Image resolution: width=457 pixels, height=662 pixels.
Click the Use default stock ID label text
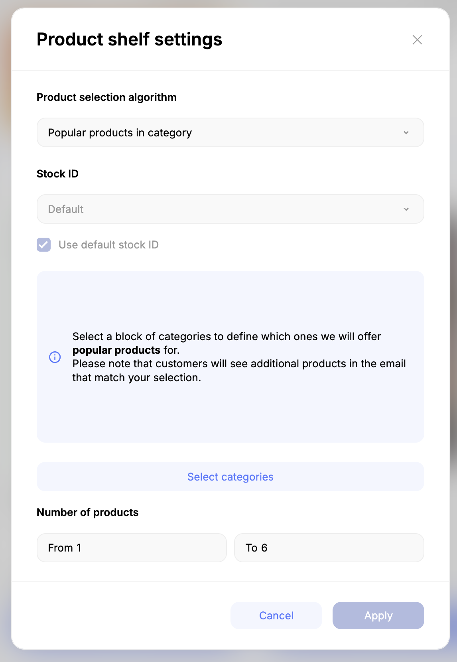pos(108,245)
